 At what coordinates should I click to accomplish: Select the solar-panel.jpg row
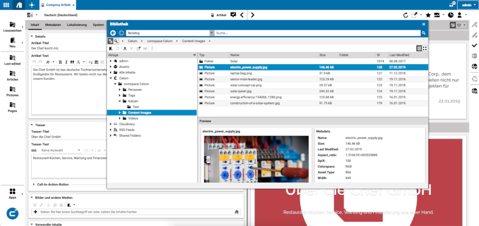pos(312,91)
